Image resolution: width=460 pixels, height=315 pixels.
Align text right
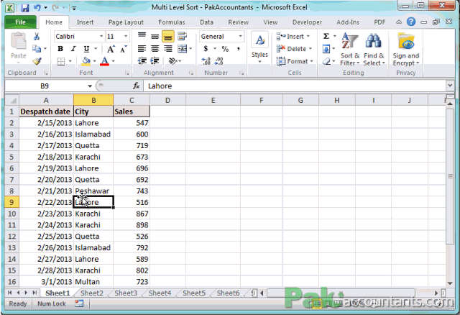coord(167,49)
